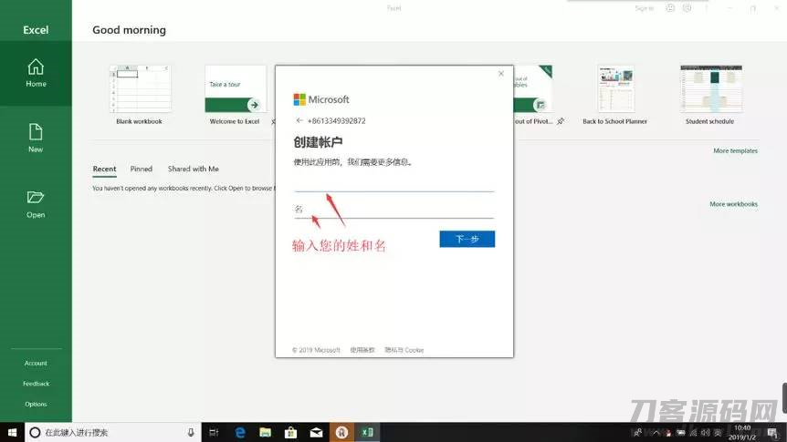787x442 pixels.
Task: Click the smiley feedback icon in title bar
Action: click(x=670, y=8)
